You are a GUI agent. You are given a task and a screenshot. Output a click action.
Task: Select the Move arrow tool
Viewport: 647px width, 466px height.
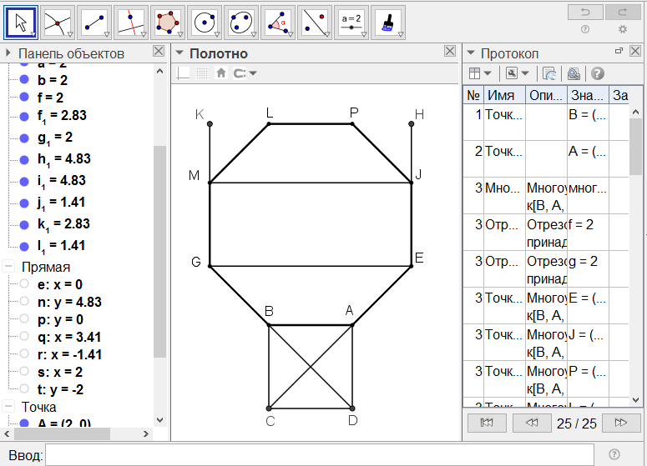21,23
